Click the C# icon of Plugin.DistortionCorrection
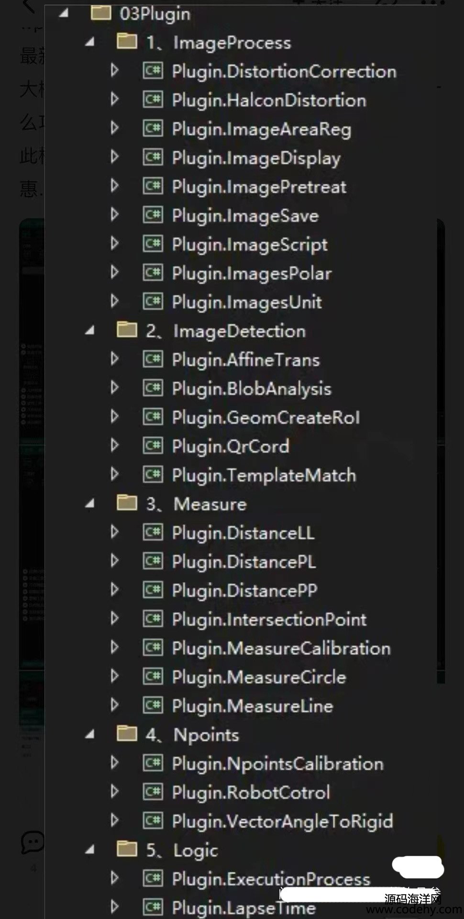Viewport: 464px width, 919px height. click(153, 71)
